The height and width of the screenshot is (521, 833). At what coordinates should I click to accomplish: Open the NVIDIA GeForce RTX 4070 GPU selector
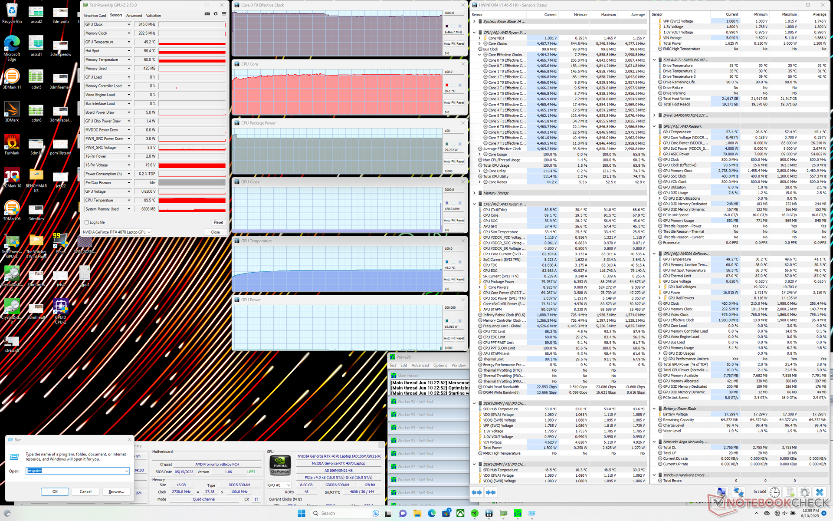[x=117, y=232]
